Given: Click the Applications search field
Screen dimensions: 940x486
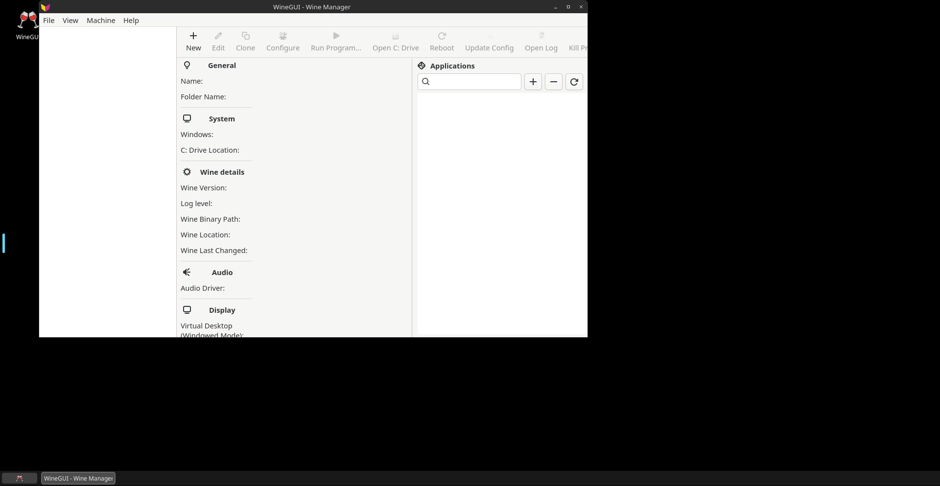Looking at the screenshot, I should click(x=475, y=82).
